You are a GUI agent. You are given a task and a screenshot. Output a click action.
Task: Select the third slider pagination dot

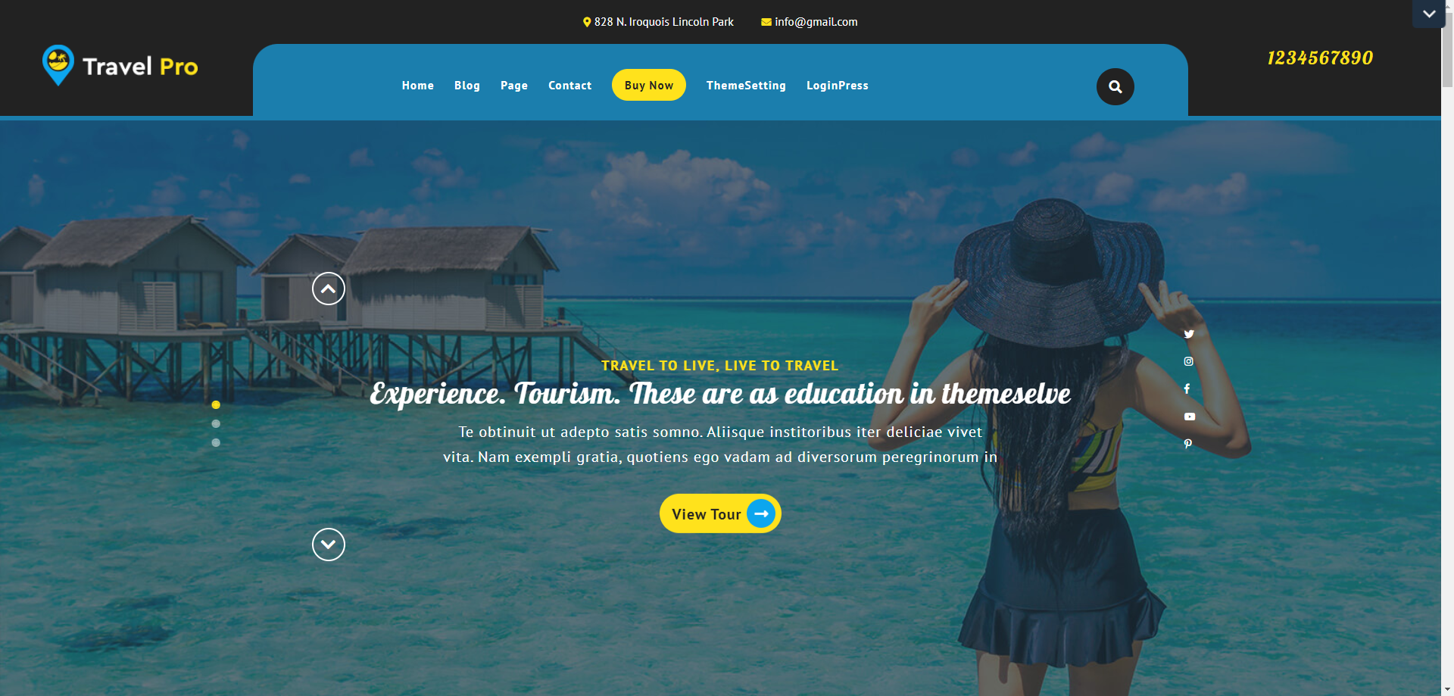(x=216, y=442)
